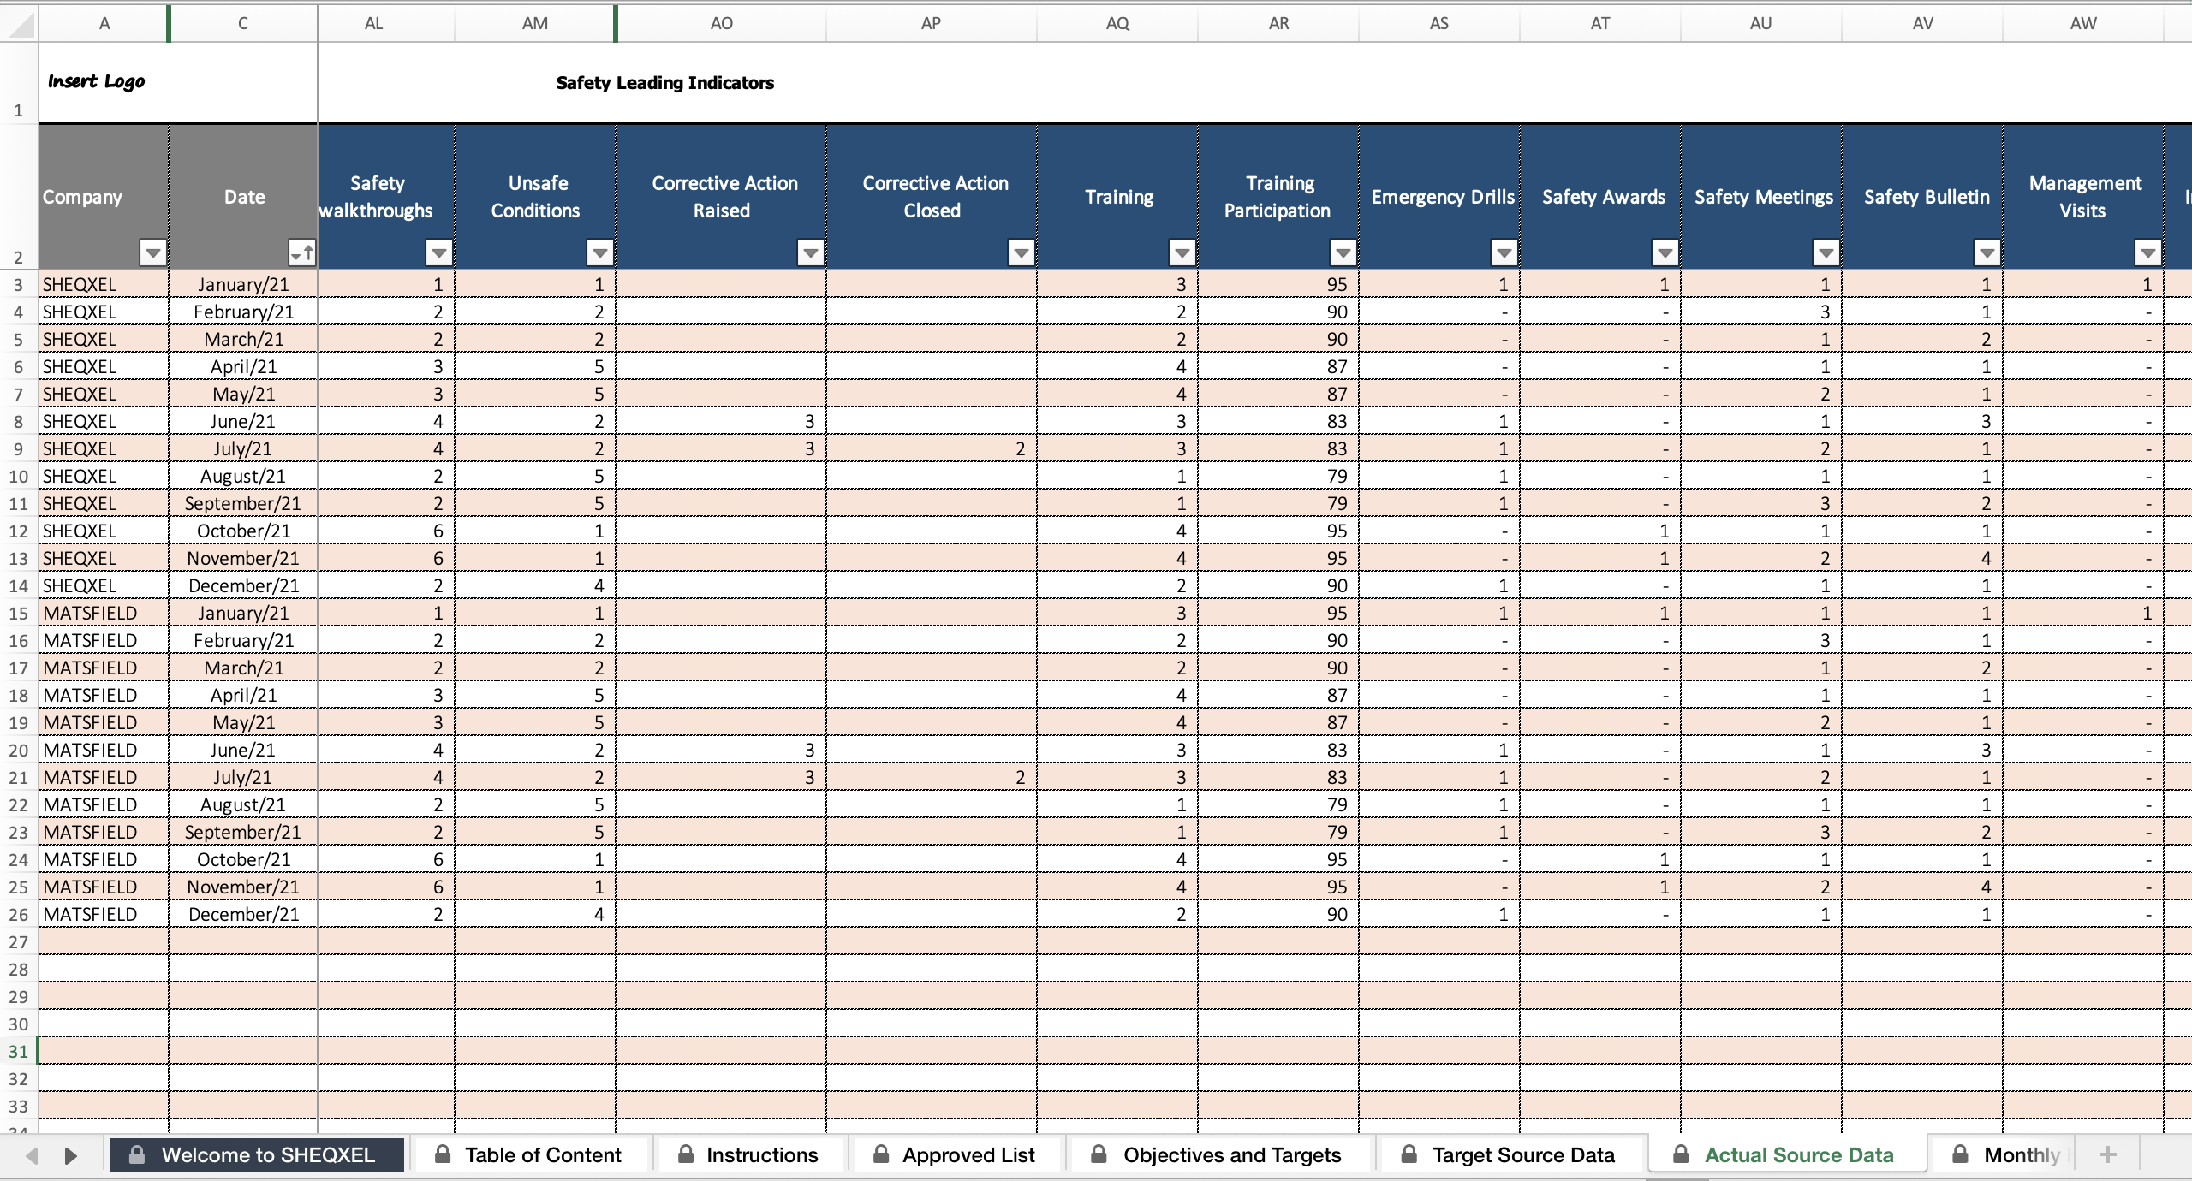Open the Safety Bulletin filter dropdown
This screenshot has height=1181, width=2192.
[1987, 252]
